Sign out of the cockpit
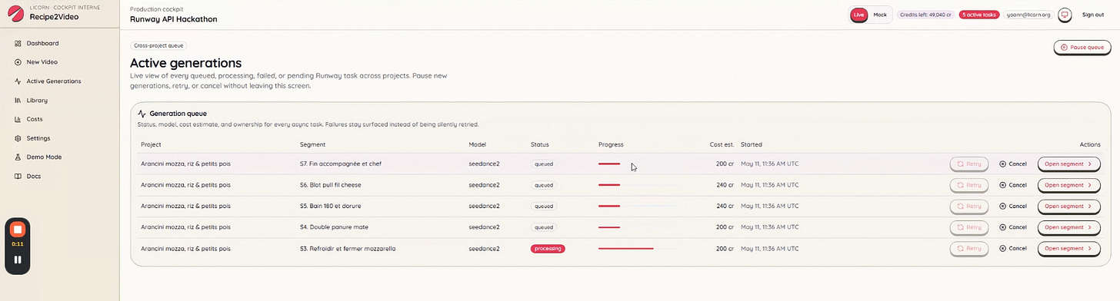 (x=1093, y=15)
